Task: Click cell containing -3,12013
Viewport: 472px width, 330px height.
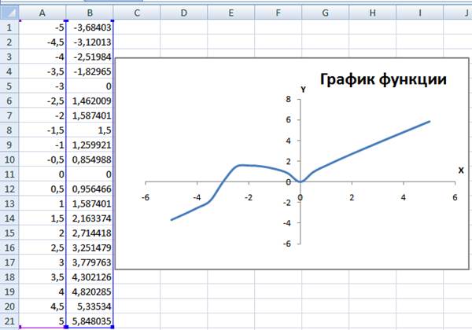Action: (90, 42)
